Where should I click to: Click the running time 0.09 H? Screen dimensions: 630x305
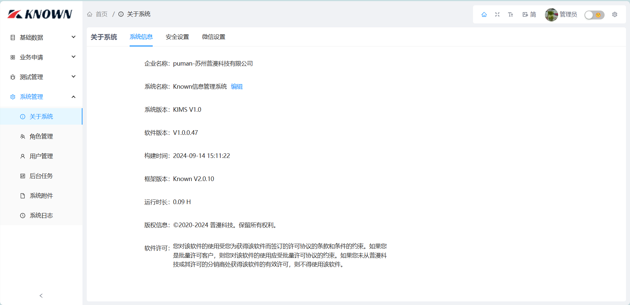(x=182, y=202)
